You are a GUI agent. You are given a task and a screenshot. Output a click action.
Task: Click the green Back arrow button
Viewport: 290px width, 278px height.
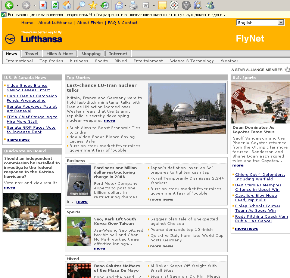point(9,5)
